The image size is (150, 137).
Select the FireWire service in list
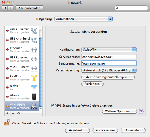tap(22, 78)
